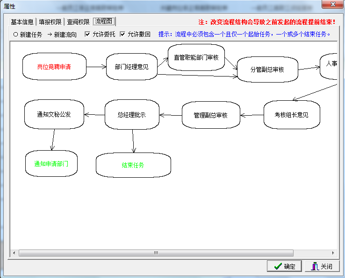Select the 新建任务 circle tool

click(x=28, y=35)
